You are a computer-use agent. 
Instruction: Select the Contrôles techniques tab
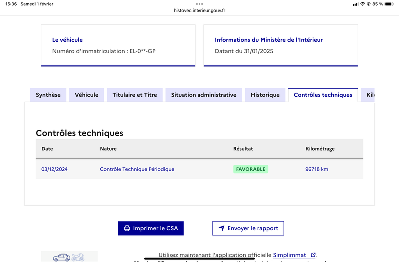pos(323,95)
